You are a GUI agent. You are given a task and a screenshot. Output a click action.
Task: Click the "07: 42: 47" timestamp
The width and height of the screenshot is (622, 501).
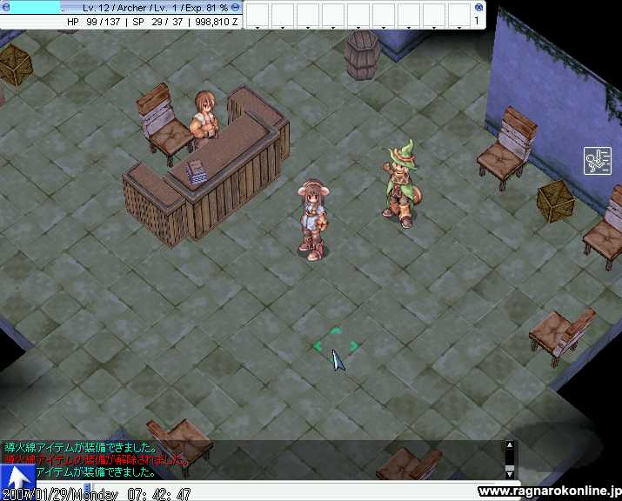coord(159,495)
